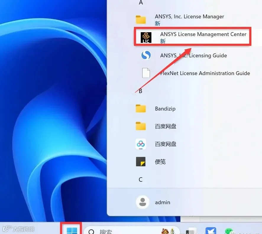The image size is (262, 234).
Task: Open the green WeChat taskbar icon
Action: point(229,231)
